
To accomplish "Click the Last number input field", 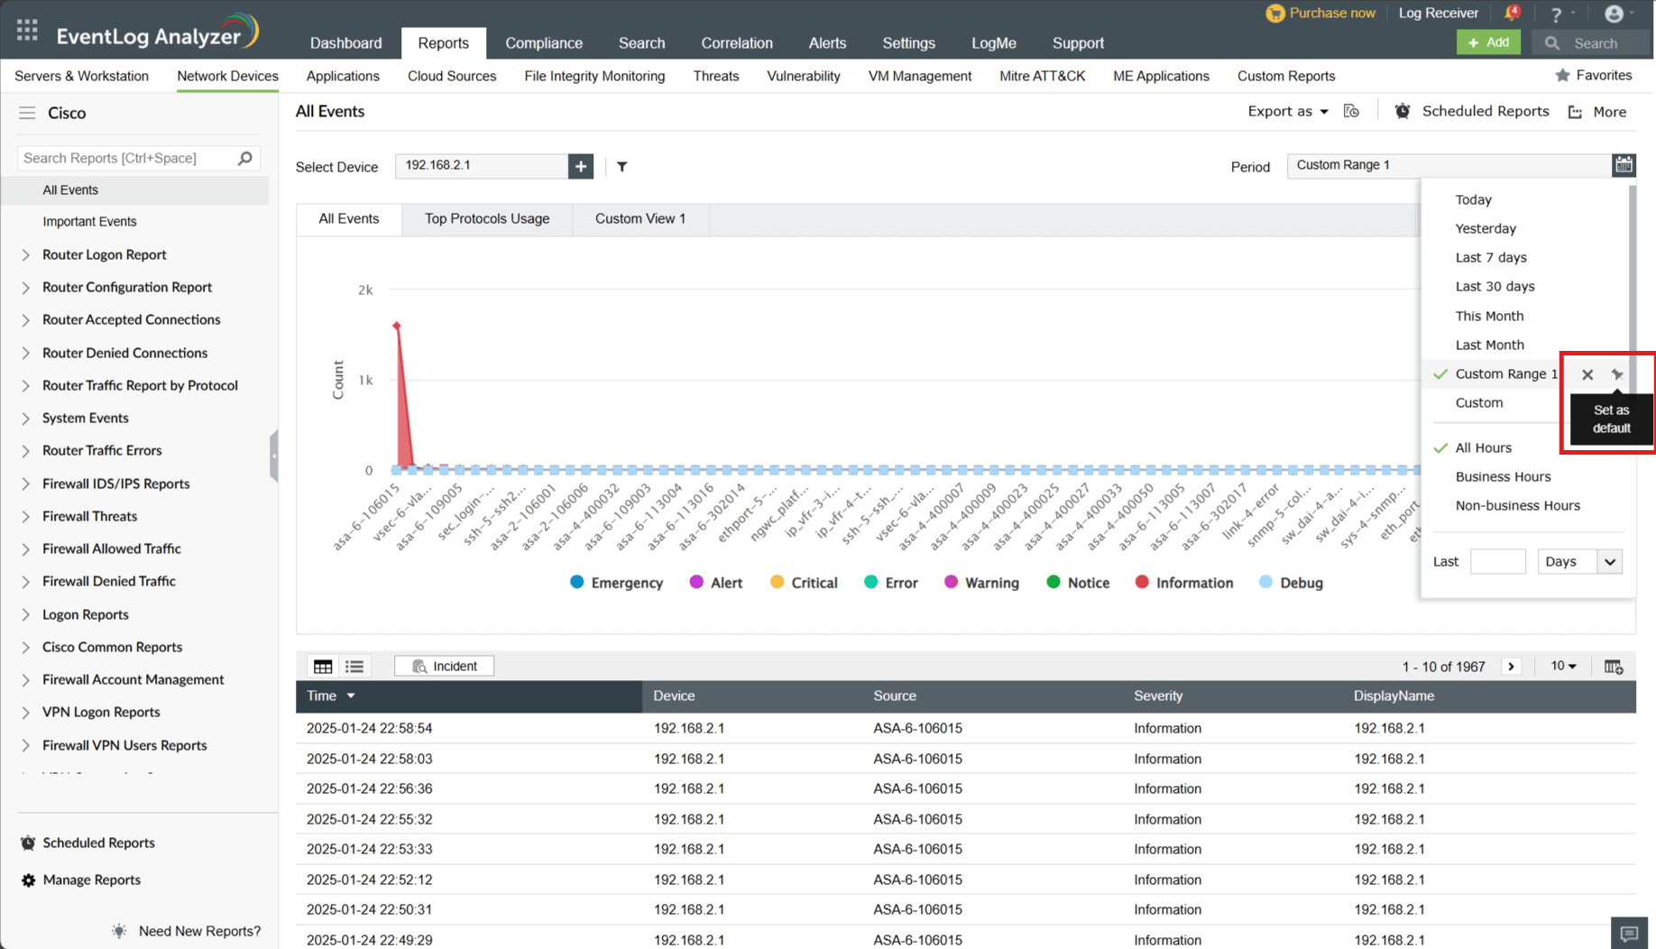I will pos(1497,562).
